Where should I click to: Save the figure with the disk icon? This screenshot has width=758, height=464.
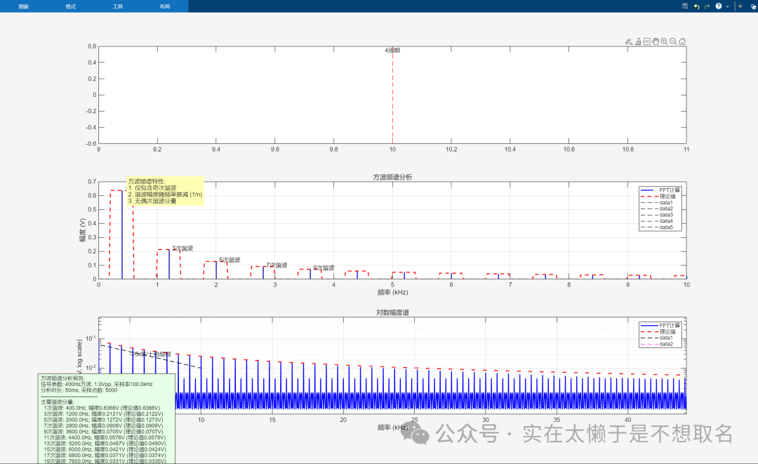click(685, 6)
